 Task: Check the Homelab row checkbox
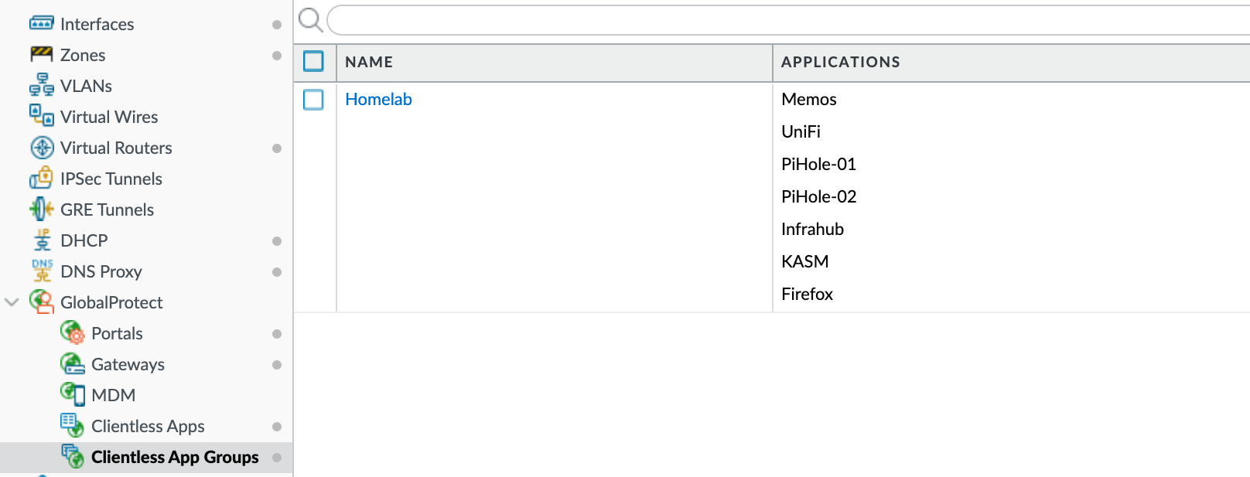[x=313, y=100]
